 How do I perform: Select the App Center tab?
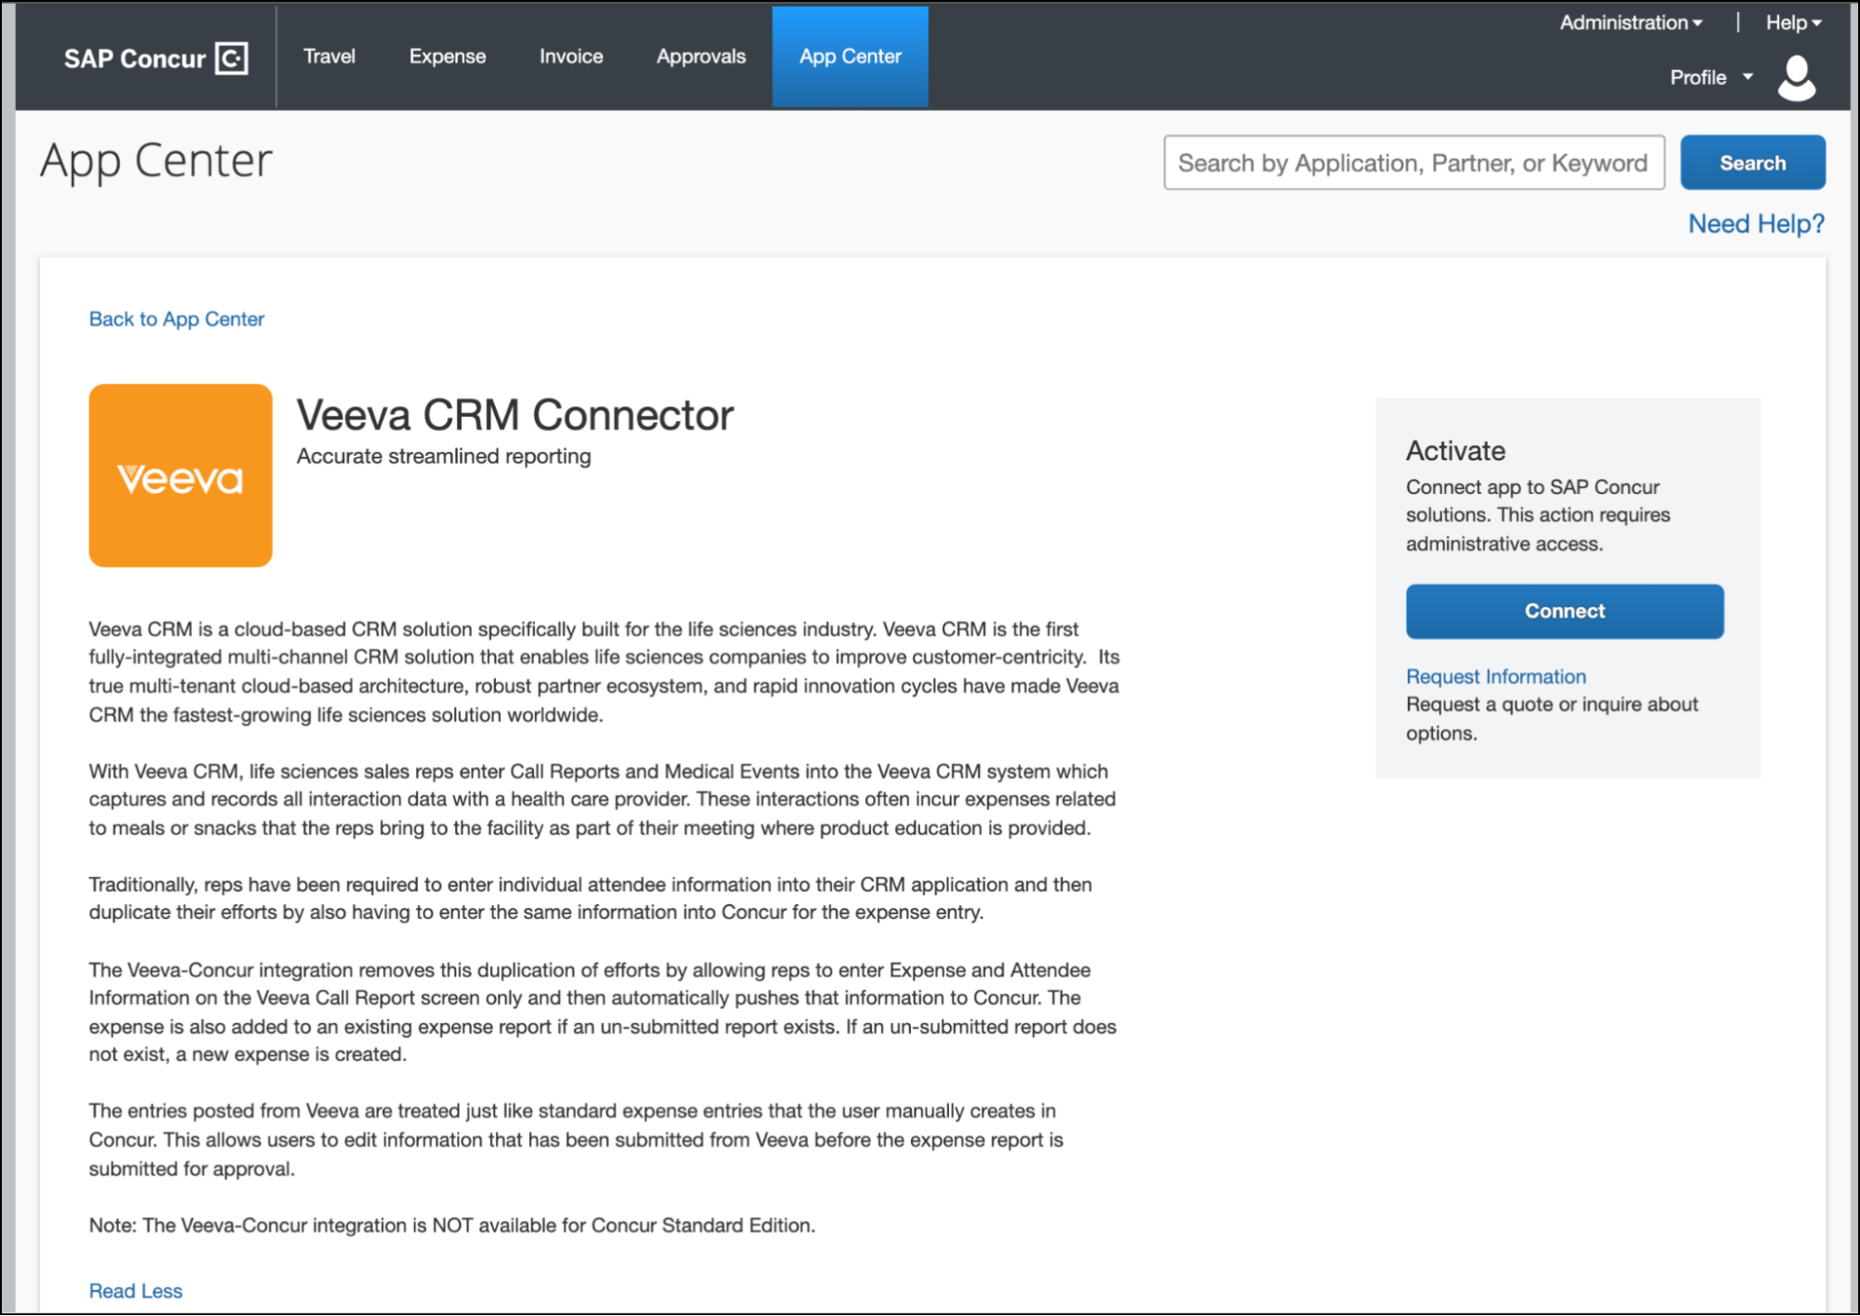[x=850, y=57]
